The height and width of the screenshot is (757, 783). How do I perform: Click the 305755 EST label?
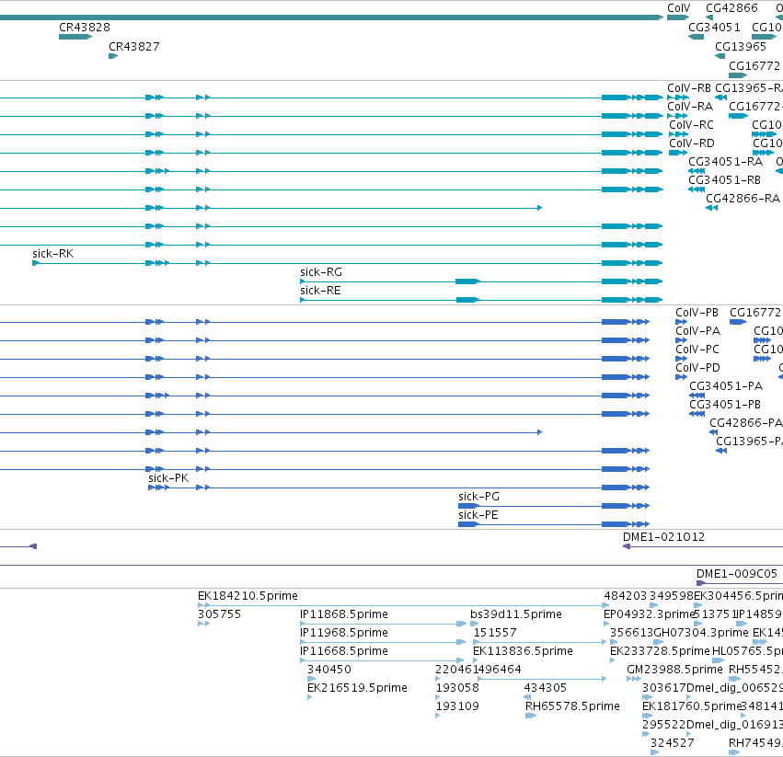point(219,614)
